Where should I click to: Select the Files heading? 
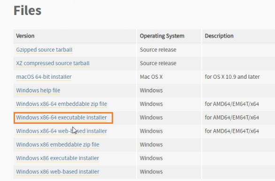[x=28, y=10]
